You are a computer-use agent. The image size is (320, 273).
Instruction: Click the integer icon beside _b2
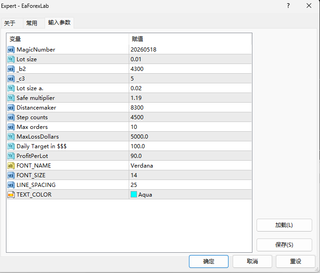(x=11, y=69)
